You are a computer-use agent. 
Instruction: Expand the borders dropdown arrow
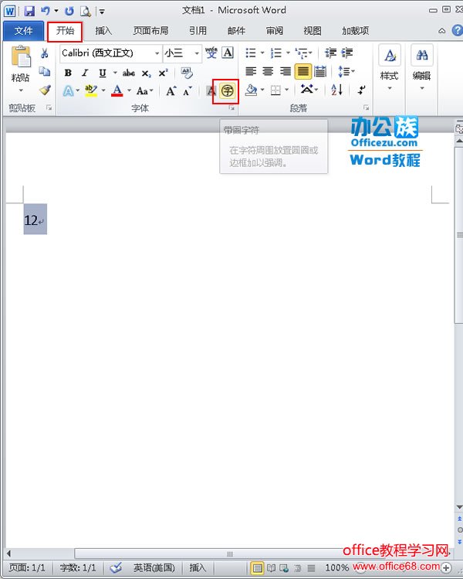coord(287,90)
